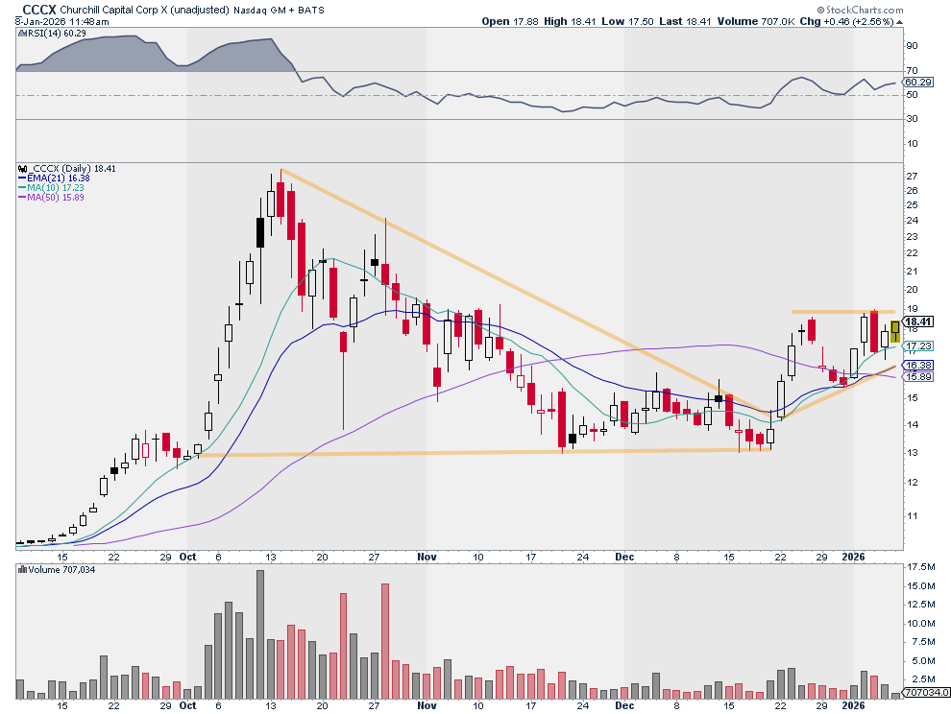The width and height of the screenshot is (951, 714).
Task: Click the 27 label on price axis
Action: [x=912, y=177]
